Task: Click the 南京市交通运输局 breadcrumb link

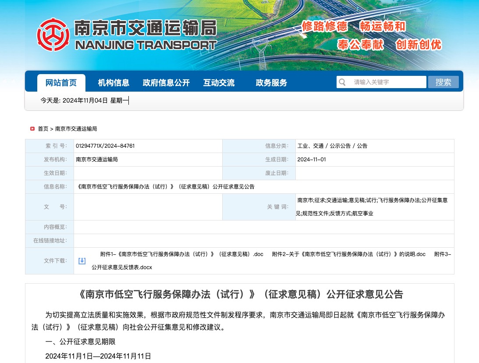Action: tap(76, 129)
